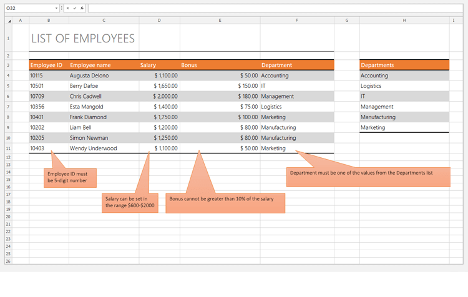Select row 7 header
This screenshot has width=468, height=297.
[7, 107]
